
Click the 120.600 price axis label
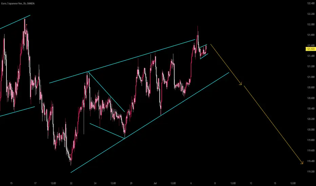(x=311, y=98)
